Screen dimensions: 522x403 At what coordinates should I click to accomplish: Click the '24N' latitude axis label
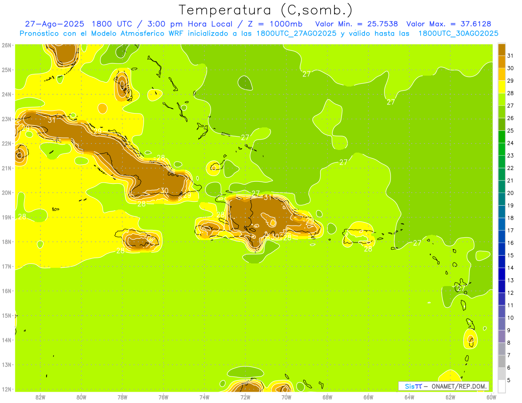[x=6, y=94]
